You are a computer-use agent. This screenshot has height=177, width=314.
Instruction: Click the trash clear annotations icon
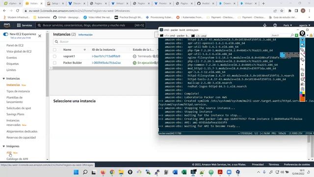coord(302,74)
